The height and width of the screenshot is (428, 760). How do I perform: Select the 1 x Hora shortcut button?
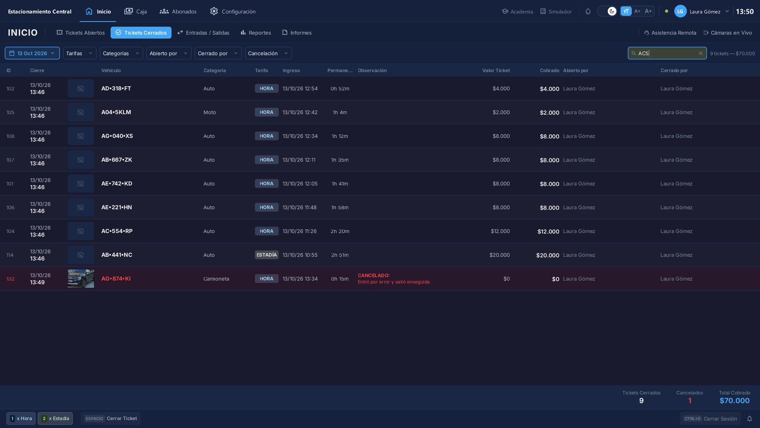coord(21,418)
